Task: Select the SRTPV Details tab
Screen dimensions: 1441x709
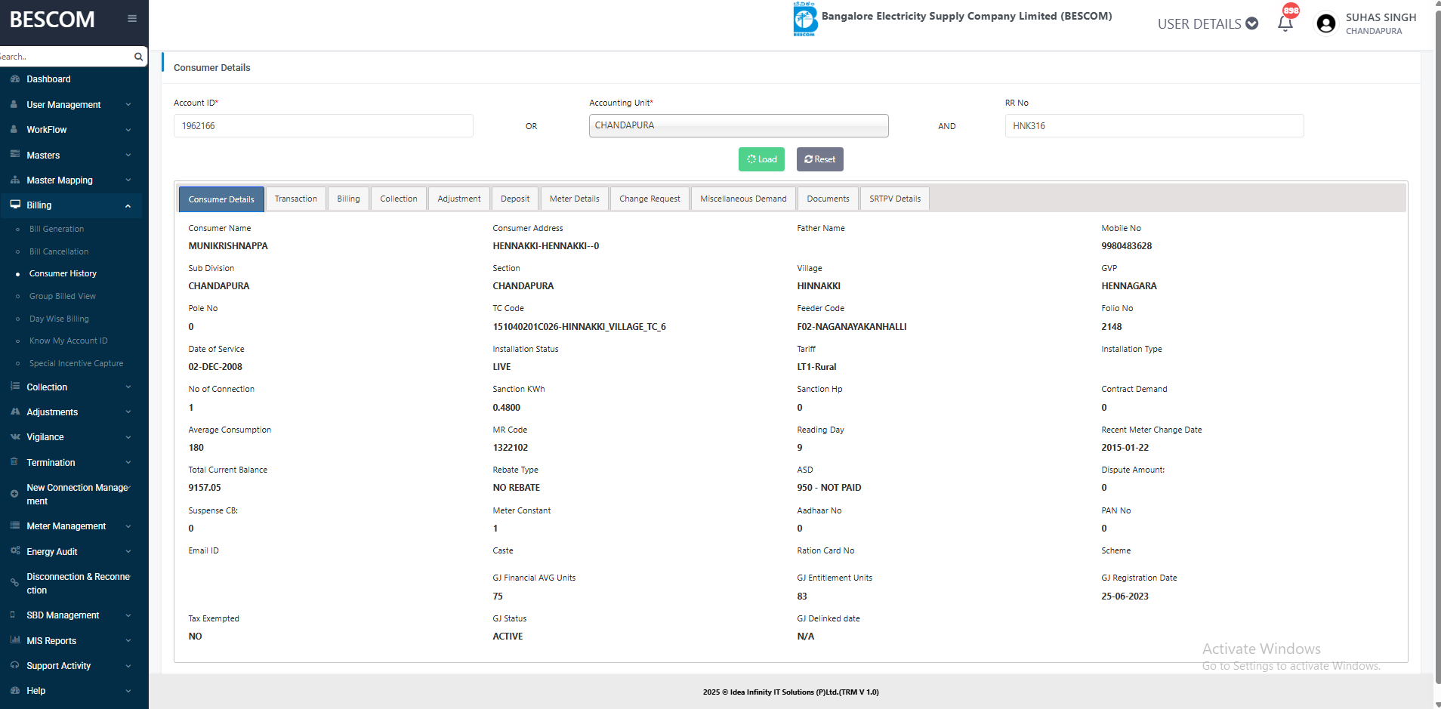Action: pos(895,199)
